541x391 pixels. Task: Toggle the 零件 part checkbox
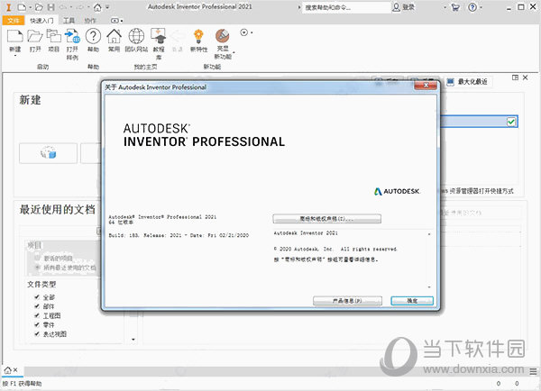click(x=37, y=325)
